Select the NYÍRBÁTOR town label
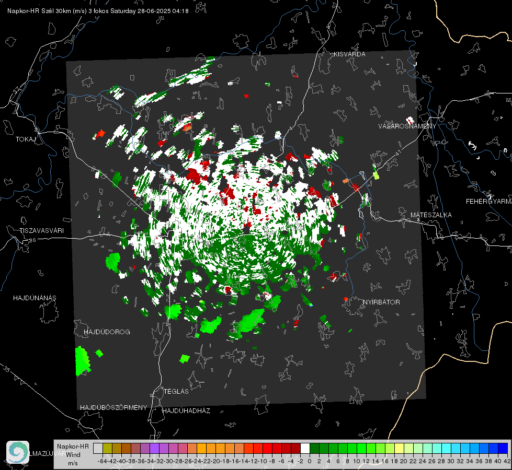The image size is (512, 470). (381, 302)
